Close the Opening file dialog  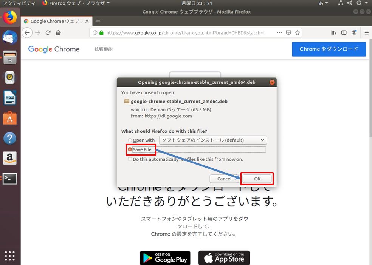pos(272,82)
